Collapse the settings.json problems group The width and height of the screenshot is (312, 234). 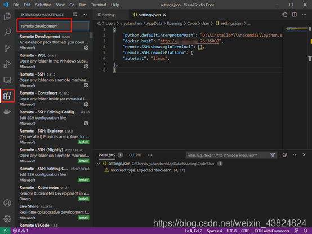pos(99,164)
